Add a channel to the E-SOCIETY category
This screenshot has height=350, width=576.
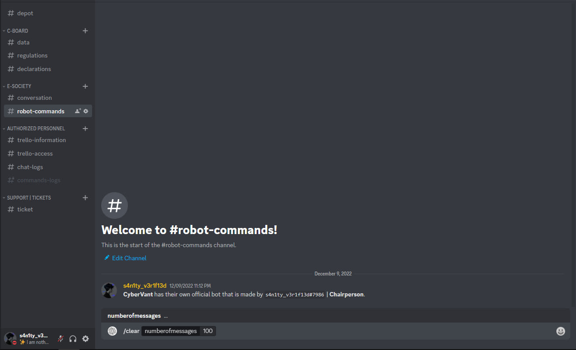86,86
